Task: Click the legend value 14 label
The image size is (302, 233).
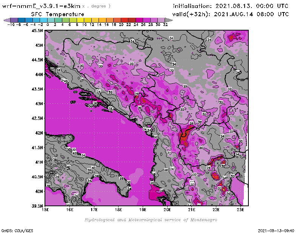Action: click(99, 25)
